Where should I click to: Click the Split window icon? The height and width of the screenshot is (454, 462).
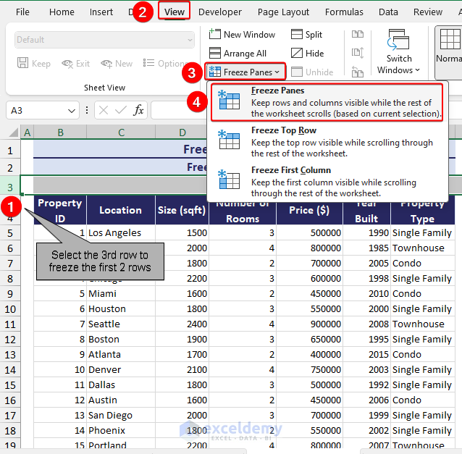[296, 34]
